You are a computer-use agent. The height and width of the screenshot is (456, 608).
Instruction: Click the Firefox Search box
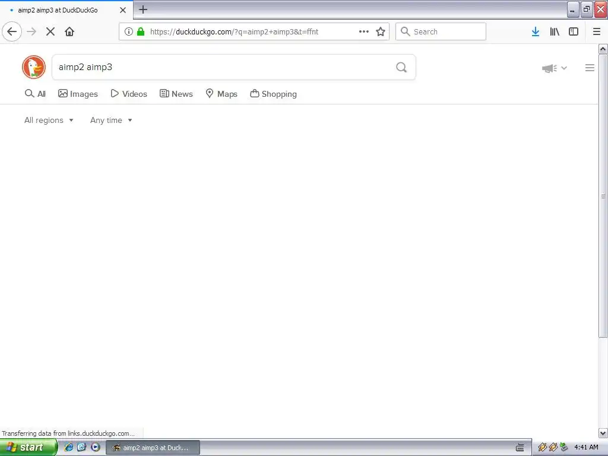tap(441, 31)
